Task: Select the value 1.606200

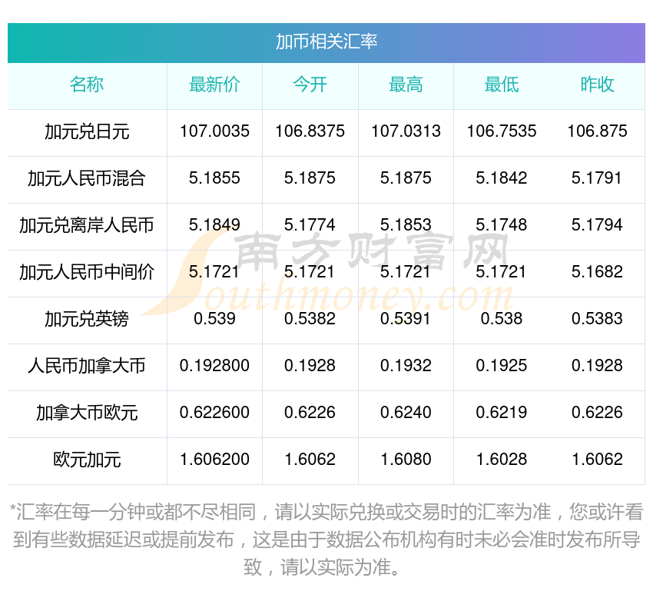Action: [x=214, y=460]
